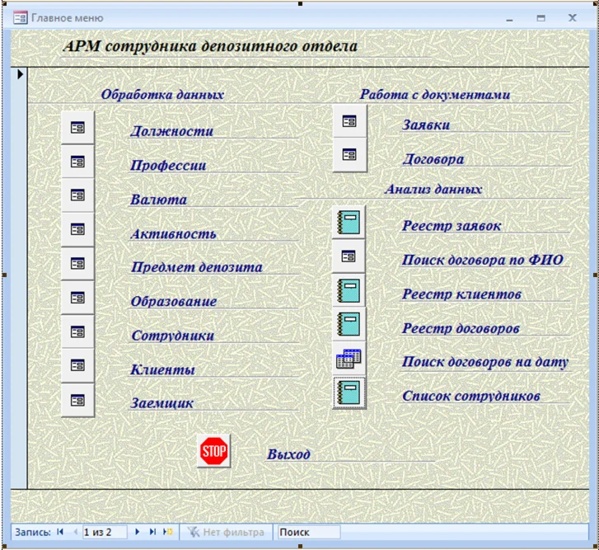The height and width of the screenshot is (550, 599).
Task: Click the Профессии label
Action: pos(168,166)
